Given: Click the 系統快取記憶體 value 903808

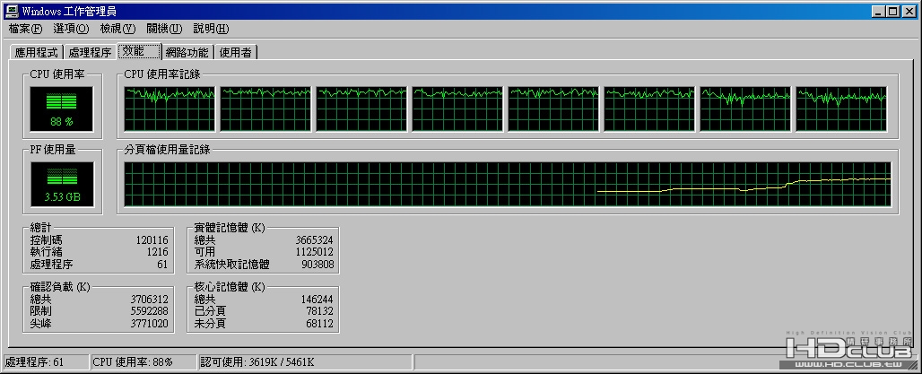Looking at the screenshot, I should 317,265.
